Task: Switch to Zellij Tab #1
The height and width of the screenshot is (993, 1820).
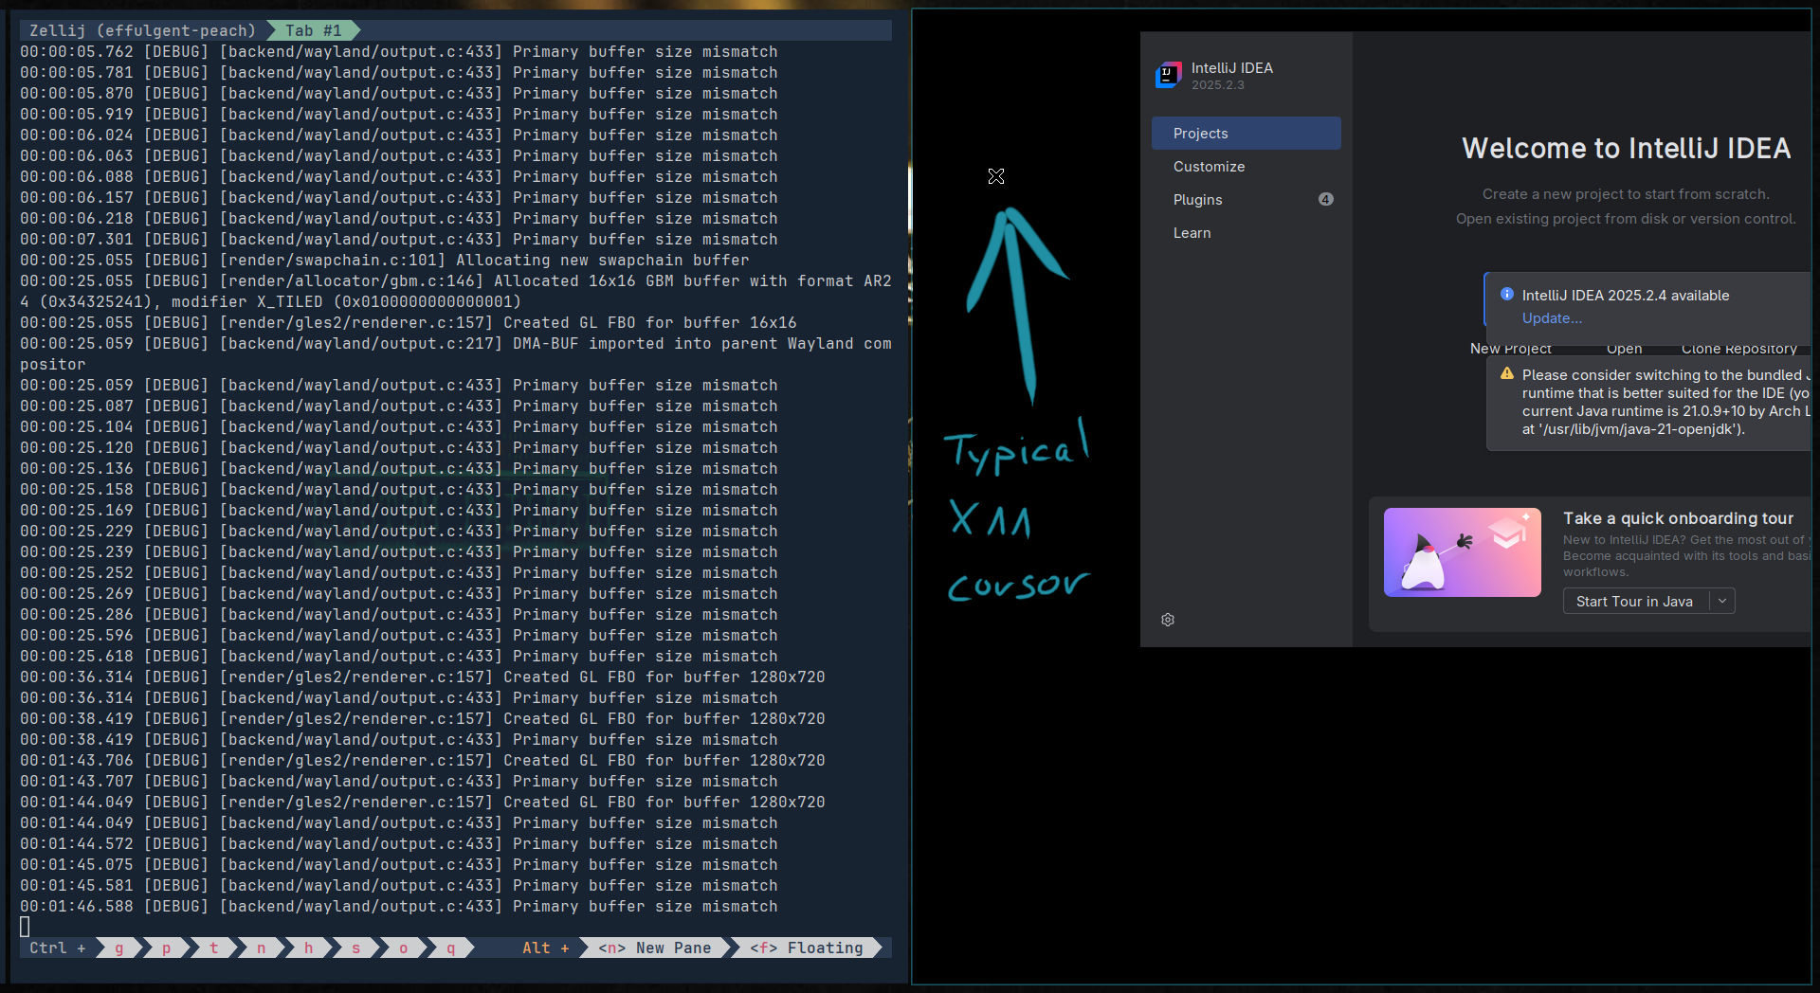Action: coord(313,30)
